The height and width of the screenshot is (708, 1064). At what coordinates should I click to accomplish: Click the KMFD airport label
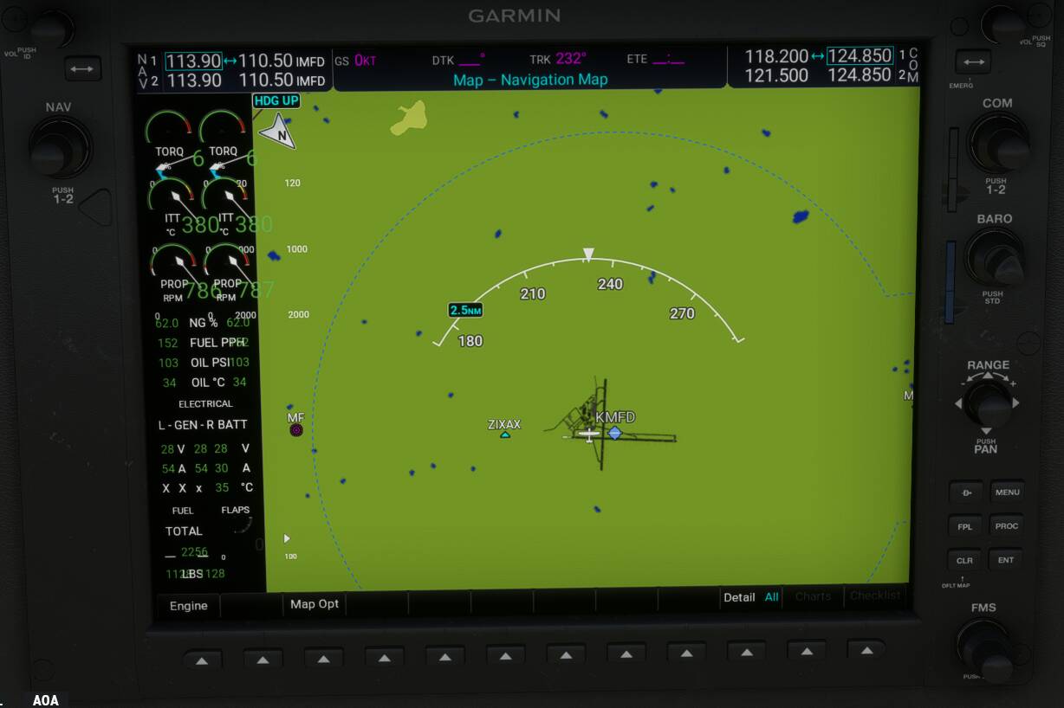point(615,417)
